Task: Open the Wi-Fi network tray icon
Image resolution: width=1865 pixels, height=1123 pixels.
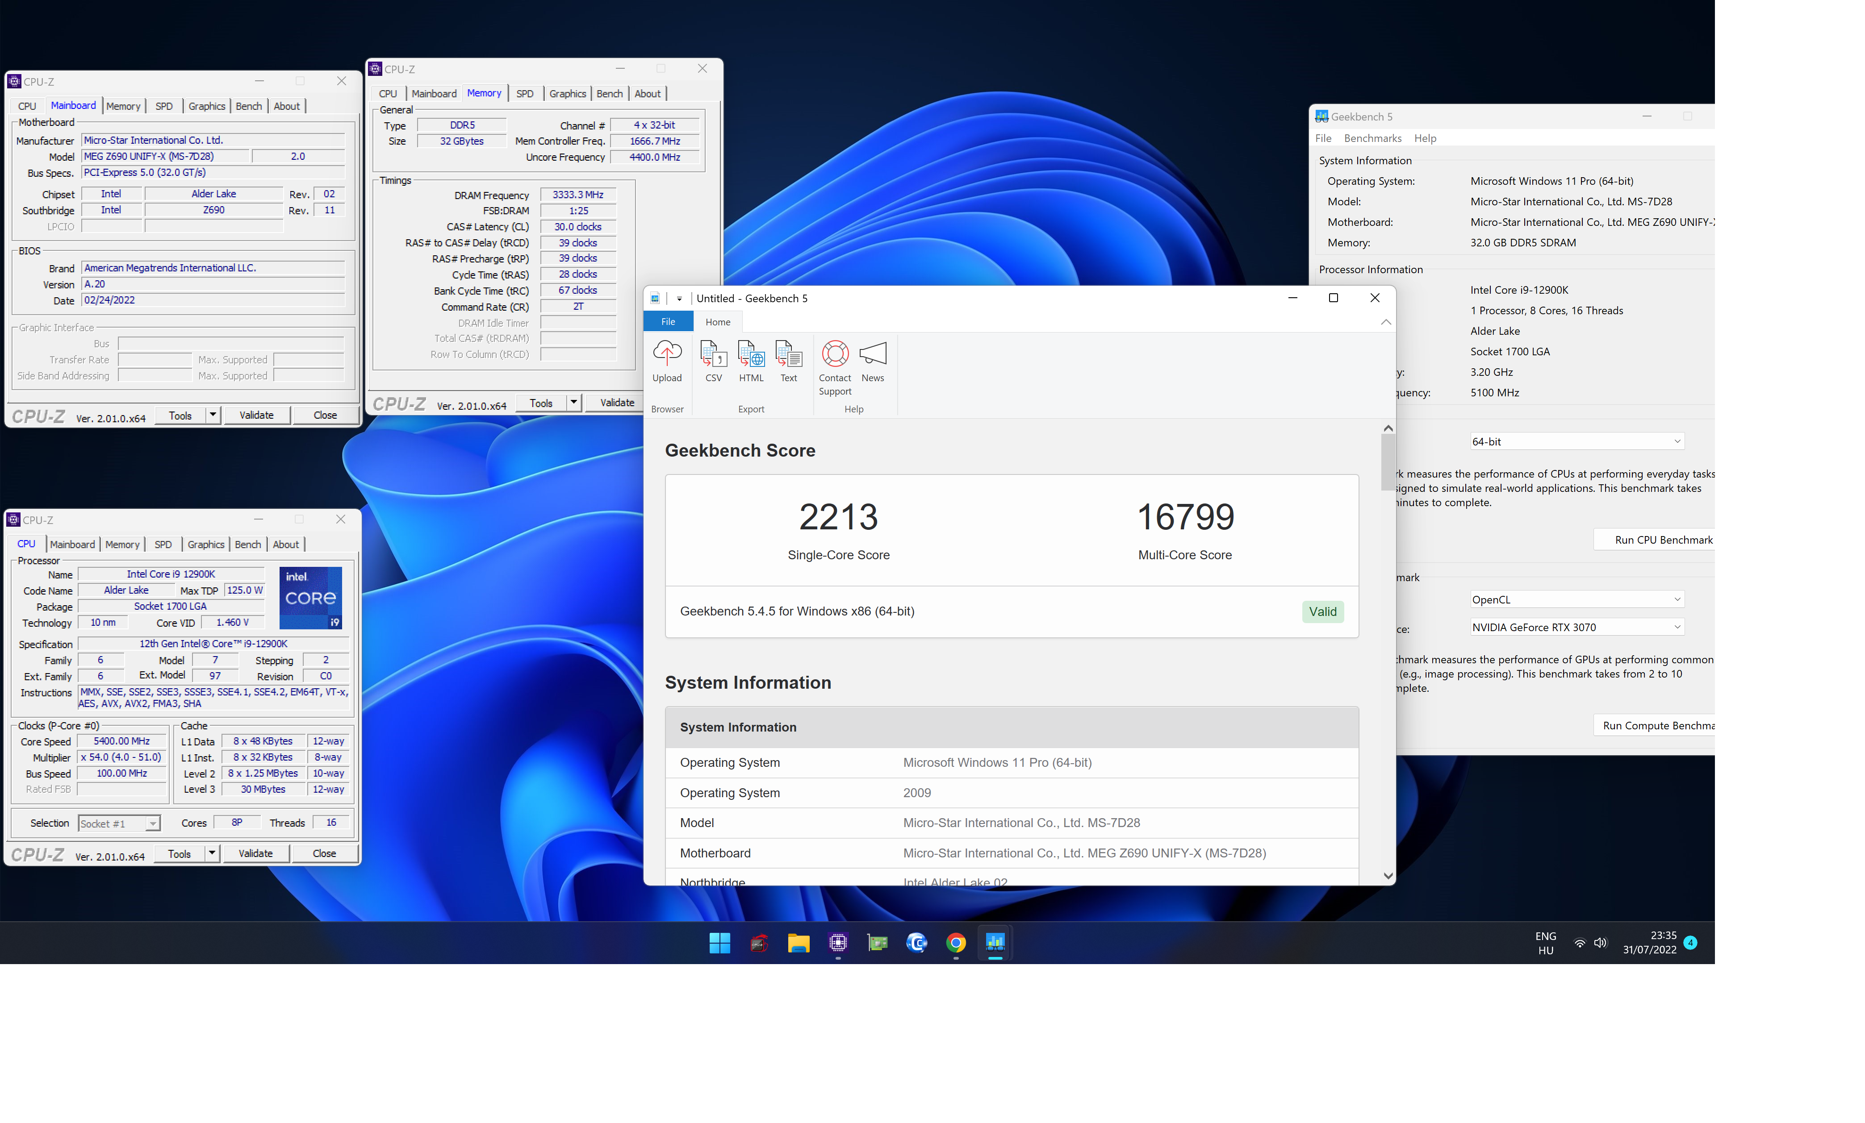Action: pyautogui.click(x=1580, y=943)
